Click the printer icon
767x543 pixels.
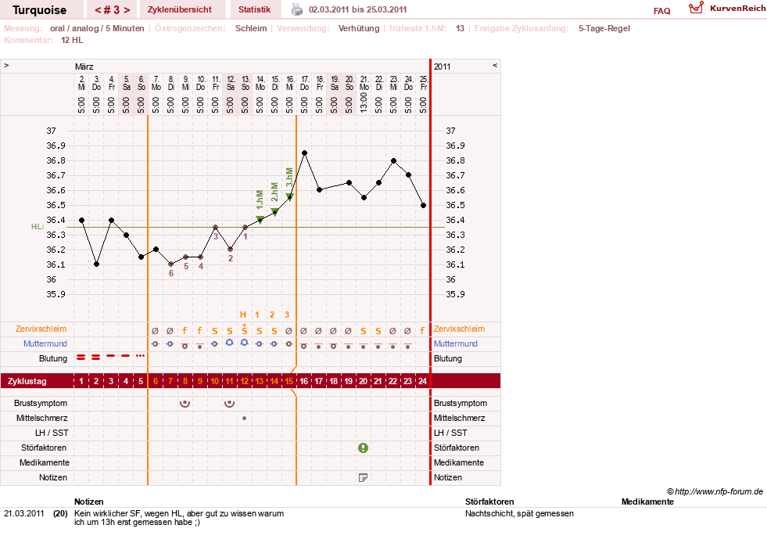pos(297,9)
